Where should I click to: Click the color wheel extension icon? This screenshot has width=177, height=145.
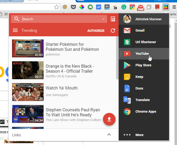(82, 7)
